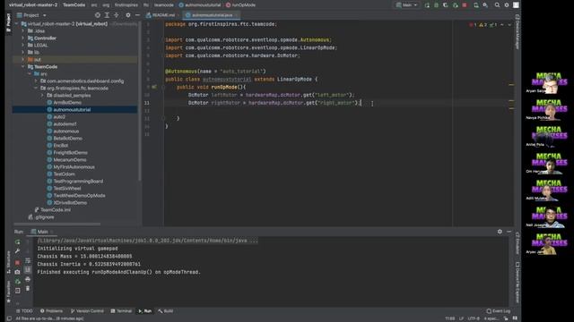The height and width of the screenshot is (322, 574).
Task: Click Expand All icon in Project panel header
Action: click(x=107, y=15)
